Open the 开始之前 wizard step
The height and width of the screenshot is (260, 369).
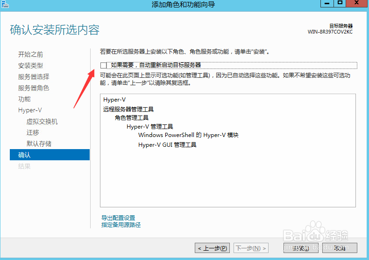pyautogui.click(x=30, y=55)
